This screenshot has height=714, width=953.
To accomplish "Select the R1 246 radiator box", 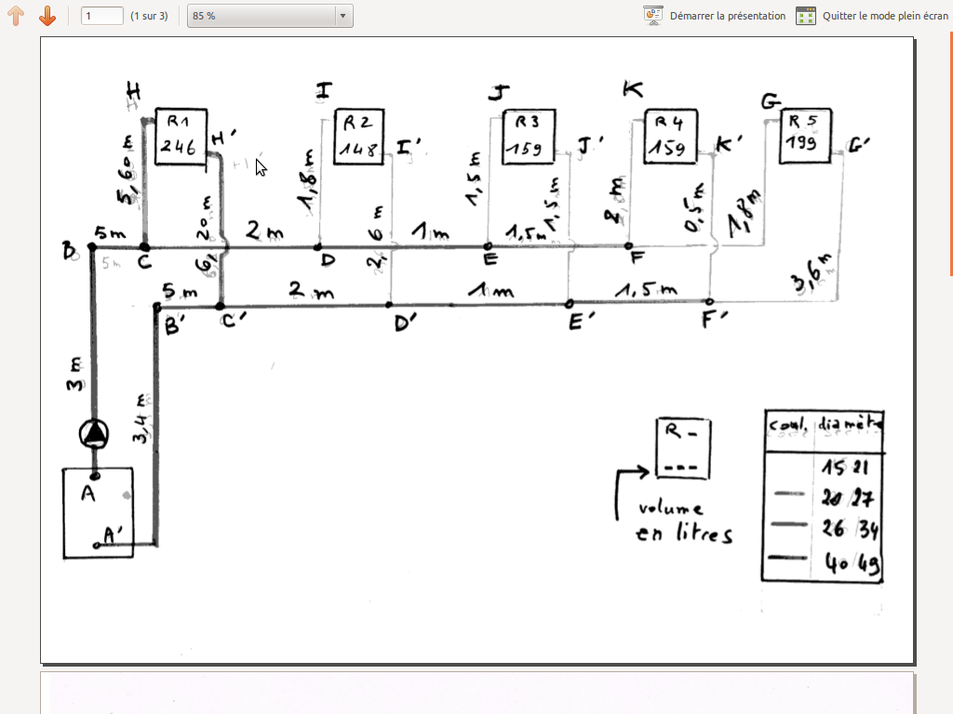I will 181,137.
